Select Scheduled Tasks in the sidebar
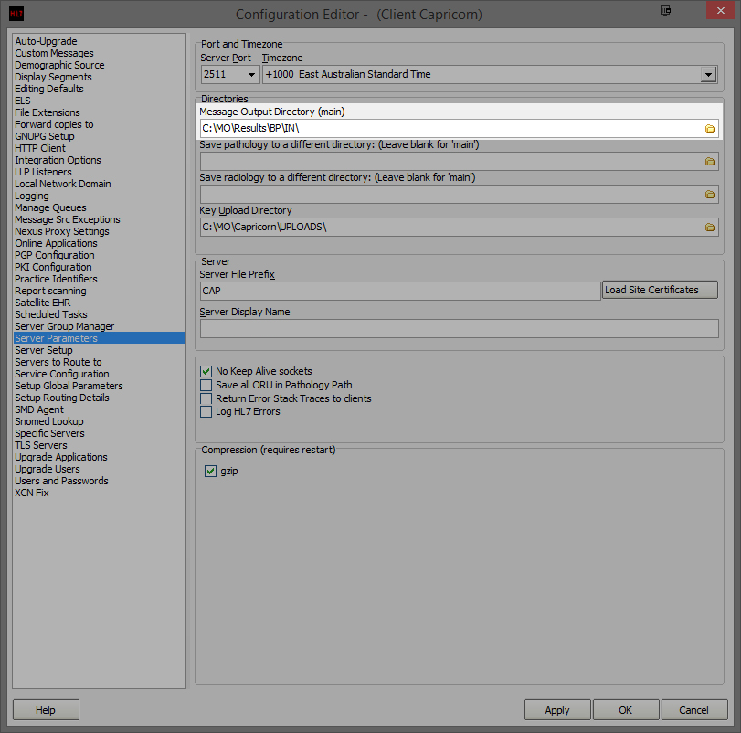741x733 pixels. [51, 314]
